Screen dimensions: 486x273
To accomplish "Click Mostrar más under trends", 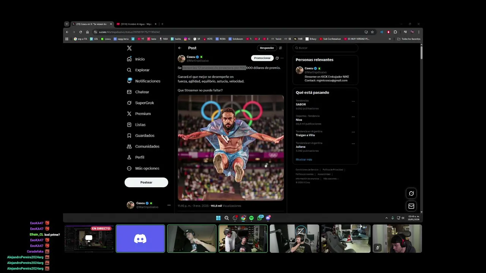I will [x=304, y=160].
